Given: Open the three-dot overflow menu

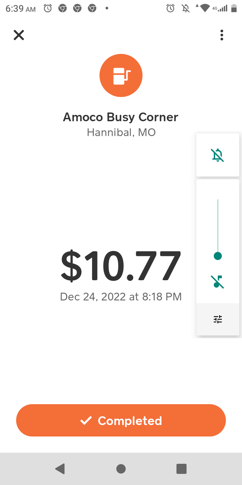Looking at the screenshot, I should 222,35.
